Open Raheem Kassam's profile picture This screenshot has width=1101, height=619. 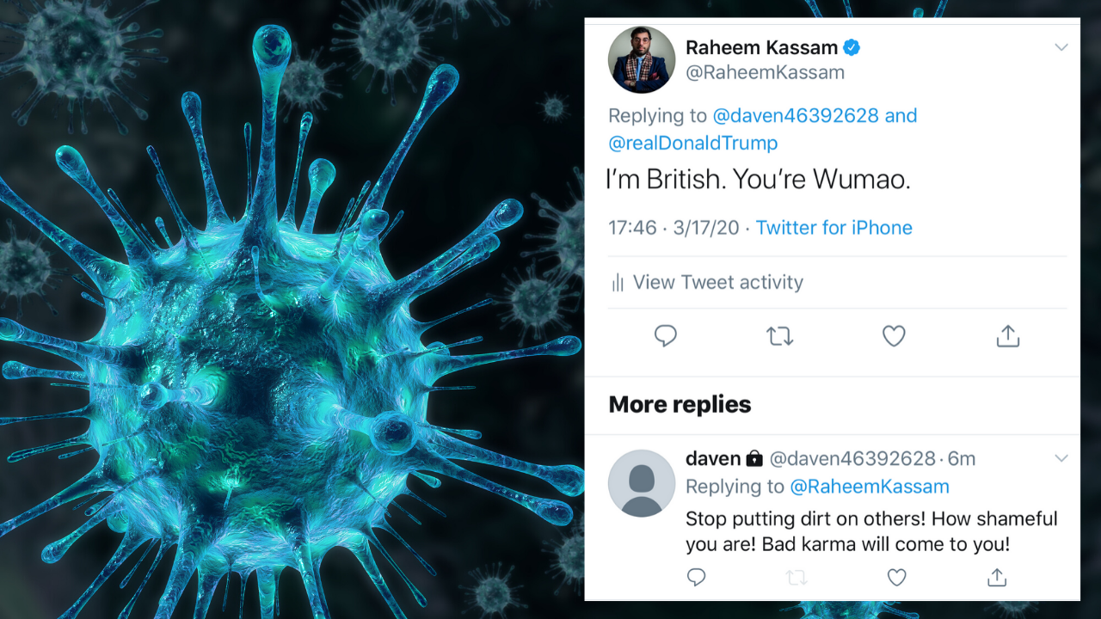(642, 60)
